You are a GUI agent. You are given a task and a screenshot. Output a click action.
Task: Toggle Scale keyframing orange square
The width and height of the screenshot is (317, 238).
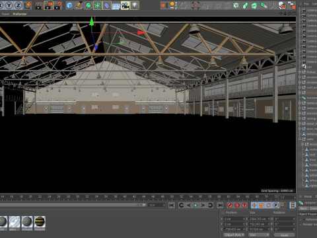pyautogui.click(x=262, y=205)
